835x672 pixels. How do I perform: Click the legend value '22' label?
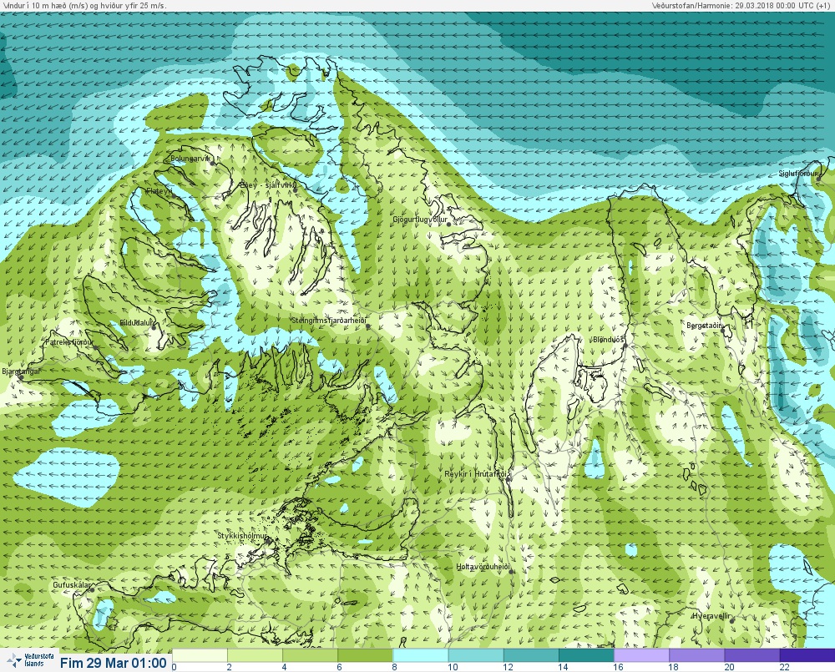point(784,667)
